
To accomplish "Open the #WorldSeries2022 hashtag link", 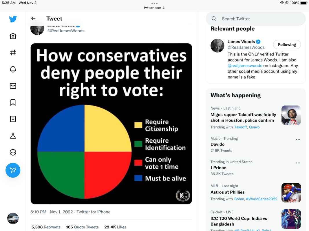I will click(x=262, y=199).
